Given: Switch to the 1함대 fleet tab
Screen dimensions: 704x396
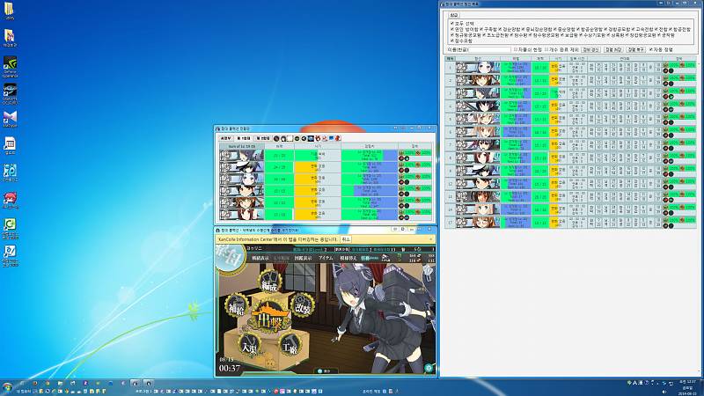Looking at the screenshot, I should [244, 138].
